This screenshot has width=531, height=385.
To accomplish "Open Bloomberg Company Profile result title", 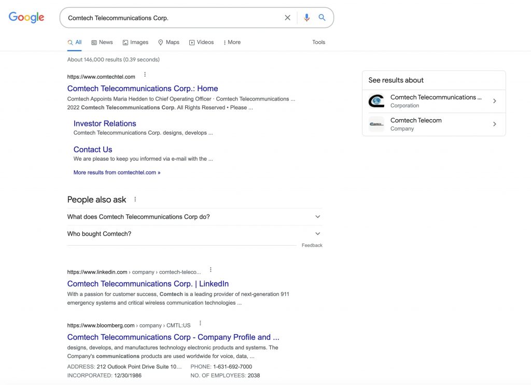I will coord(173,337).
